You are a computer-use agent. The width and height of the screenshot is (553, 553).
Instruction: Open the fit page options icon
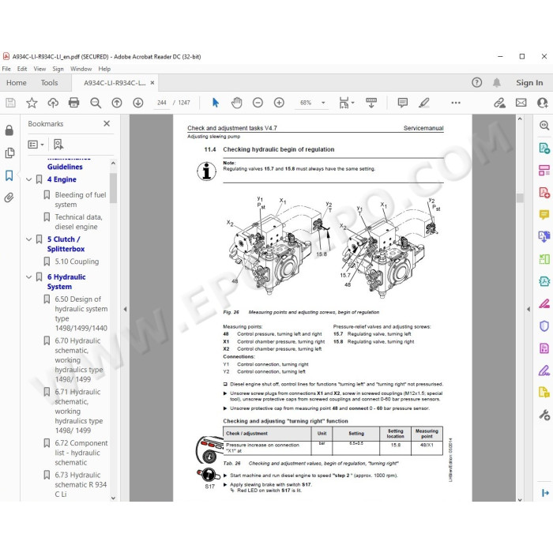click(346, 103)
